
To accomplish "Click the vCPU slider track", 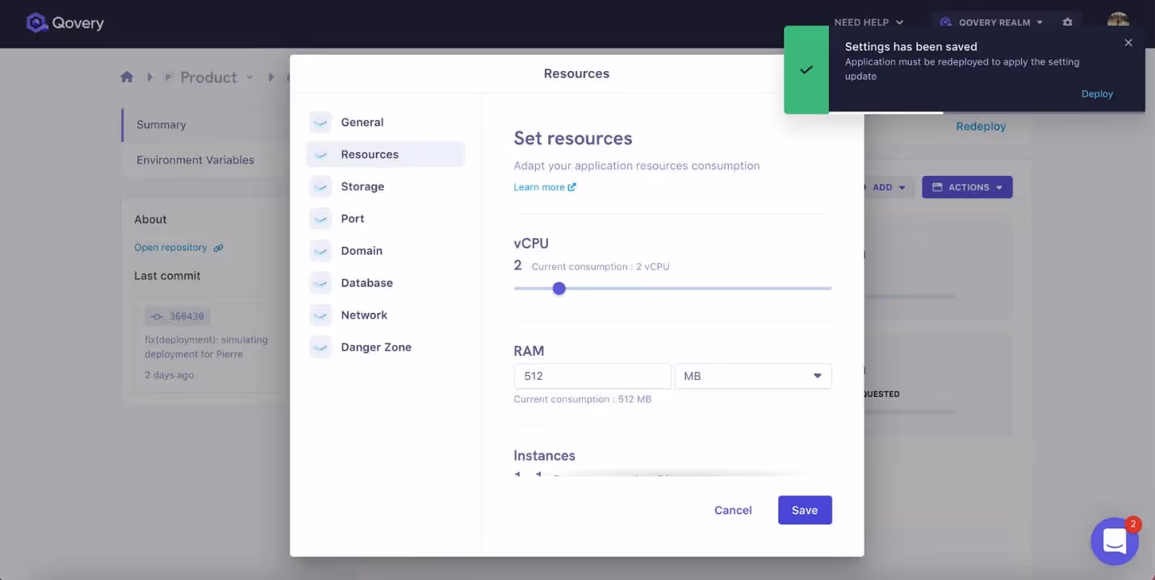I will tap(672, 289).
